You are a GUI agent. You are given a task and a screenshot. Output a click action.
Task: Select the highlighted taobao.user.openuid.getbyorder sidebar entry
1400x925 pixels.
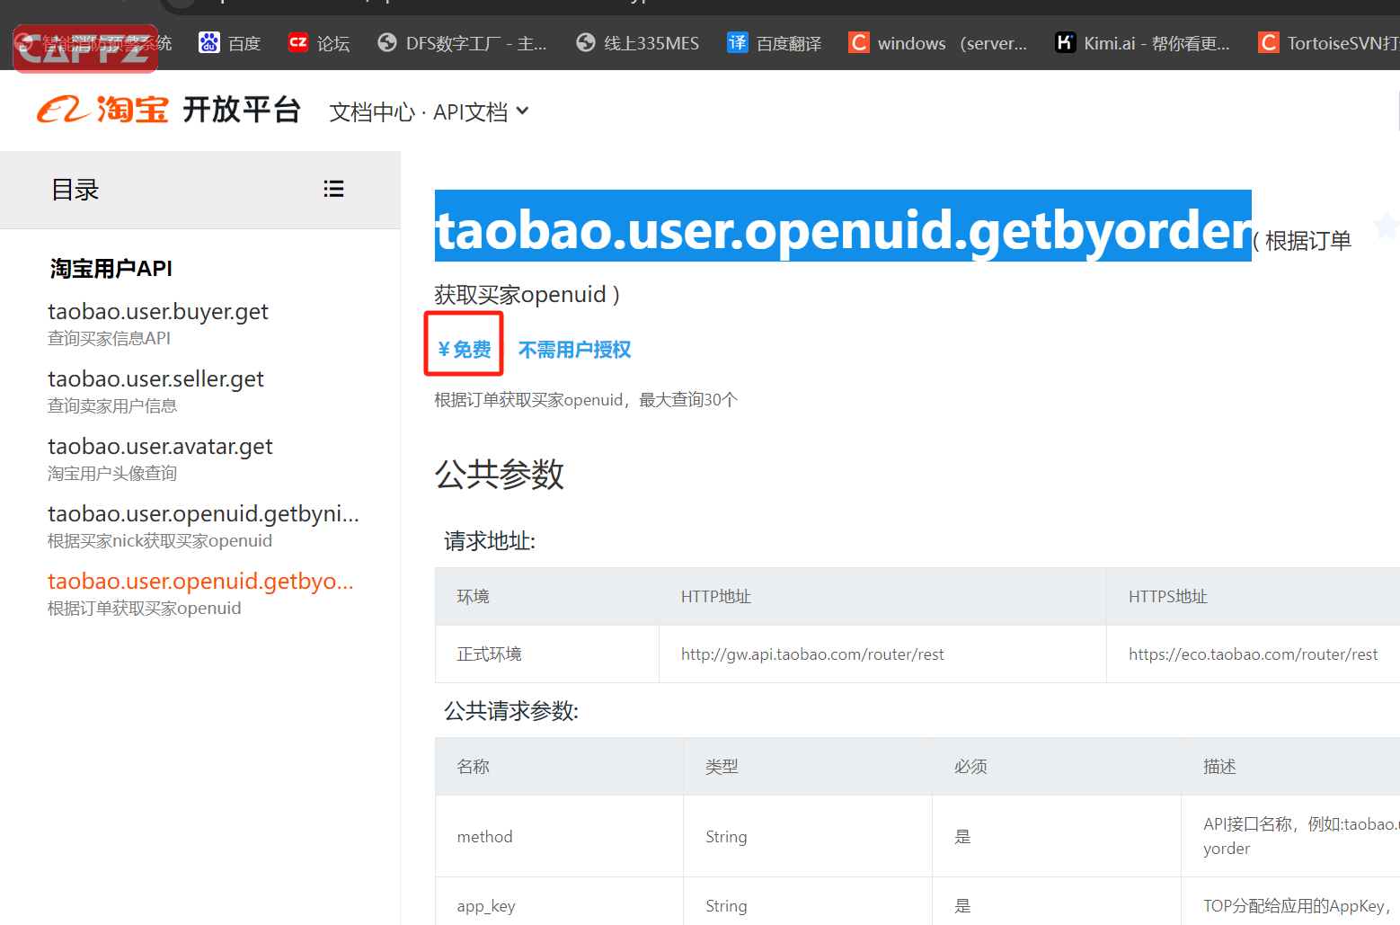200,582
